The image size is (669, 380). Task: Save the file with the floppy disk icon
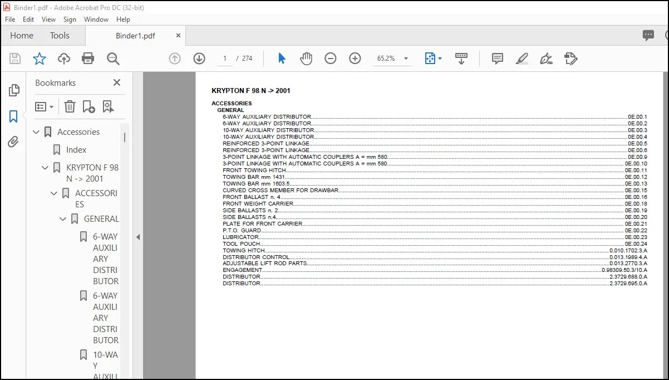click(x=15, y=59)
